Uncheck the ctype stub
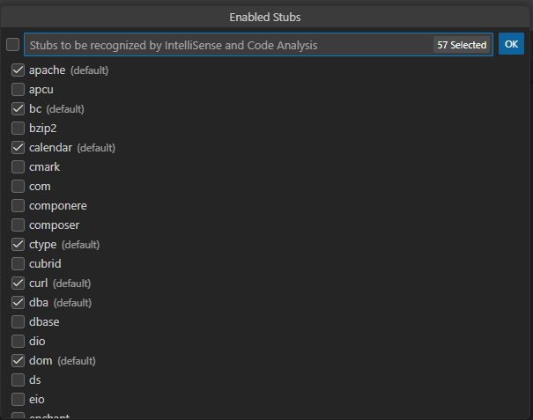533x420 pixels. [x=18, y=244]
